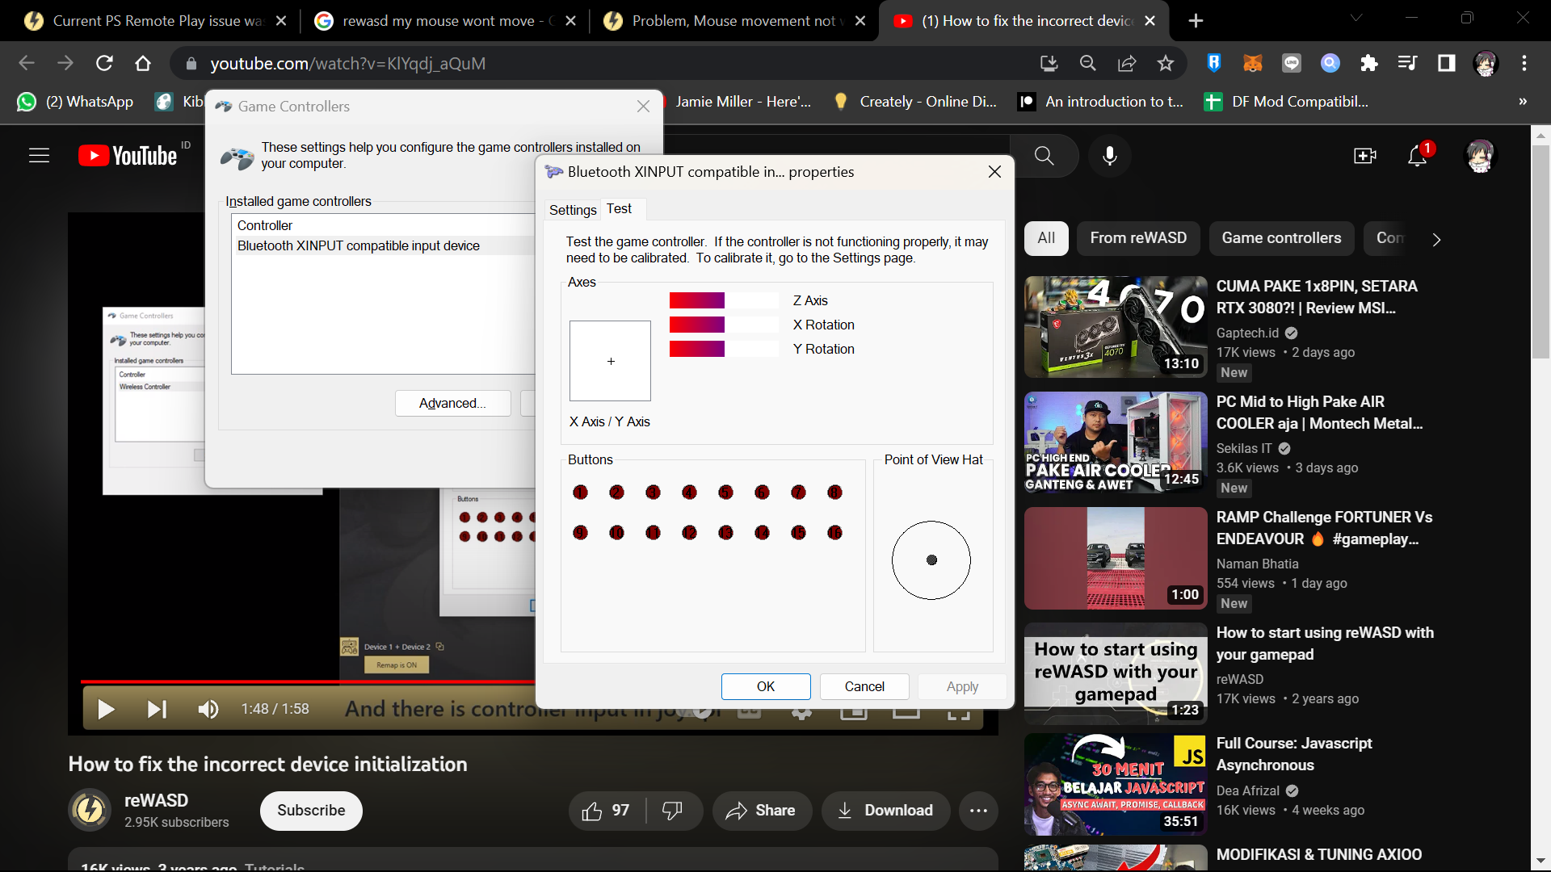
Task: Toggle browser side panel icon
Action: pyautogui.click(x=1446, y=64)
